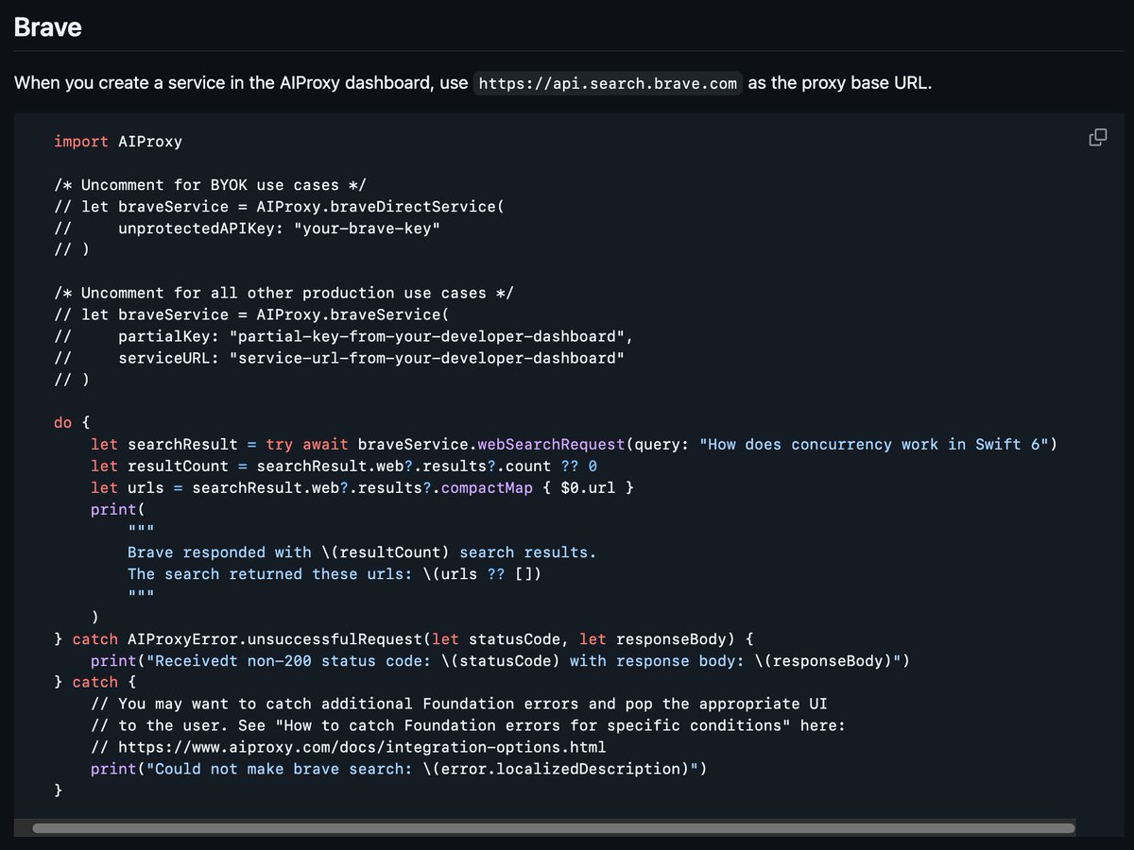Click the serviceURL parameter line
This screenshot has width=1134, height=850.
pyautogui.click(x=339, y=358)
